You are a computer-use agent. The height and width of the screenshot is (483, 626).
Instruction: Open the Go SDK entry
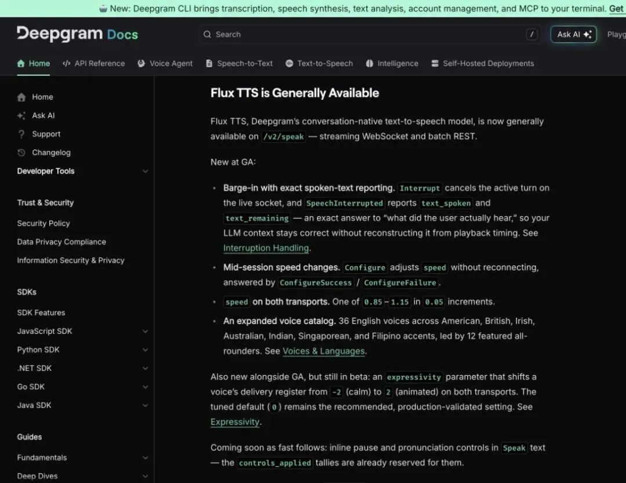tap(31, 387)
